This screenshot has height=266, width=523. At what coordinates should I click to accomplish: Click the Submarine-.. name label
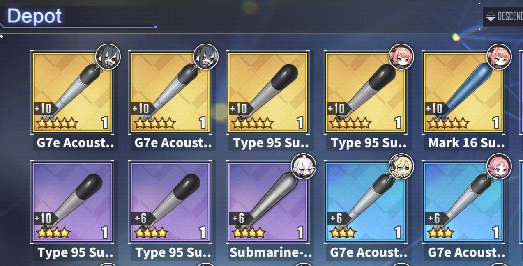(x=271, y=252)
